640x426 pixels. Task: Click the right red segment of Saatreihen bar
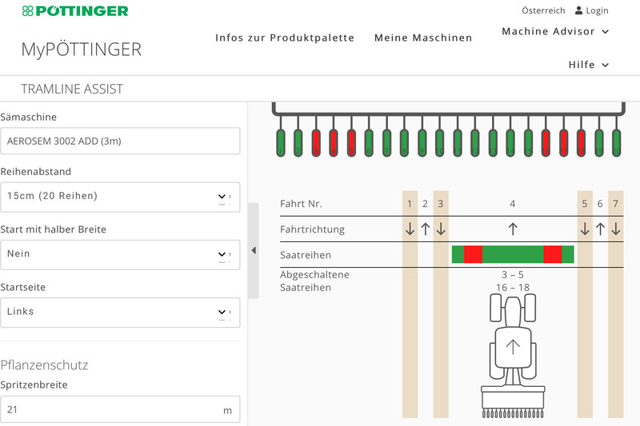(553, 254)
